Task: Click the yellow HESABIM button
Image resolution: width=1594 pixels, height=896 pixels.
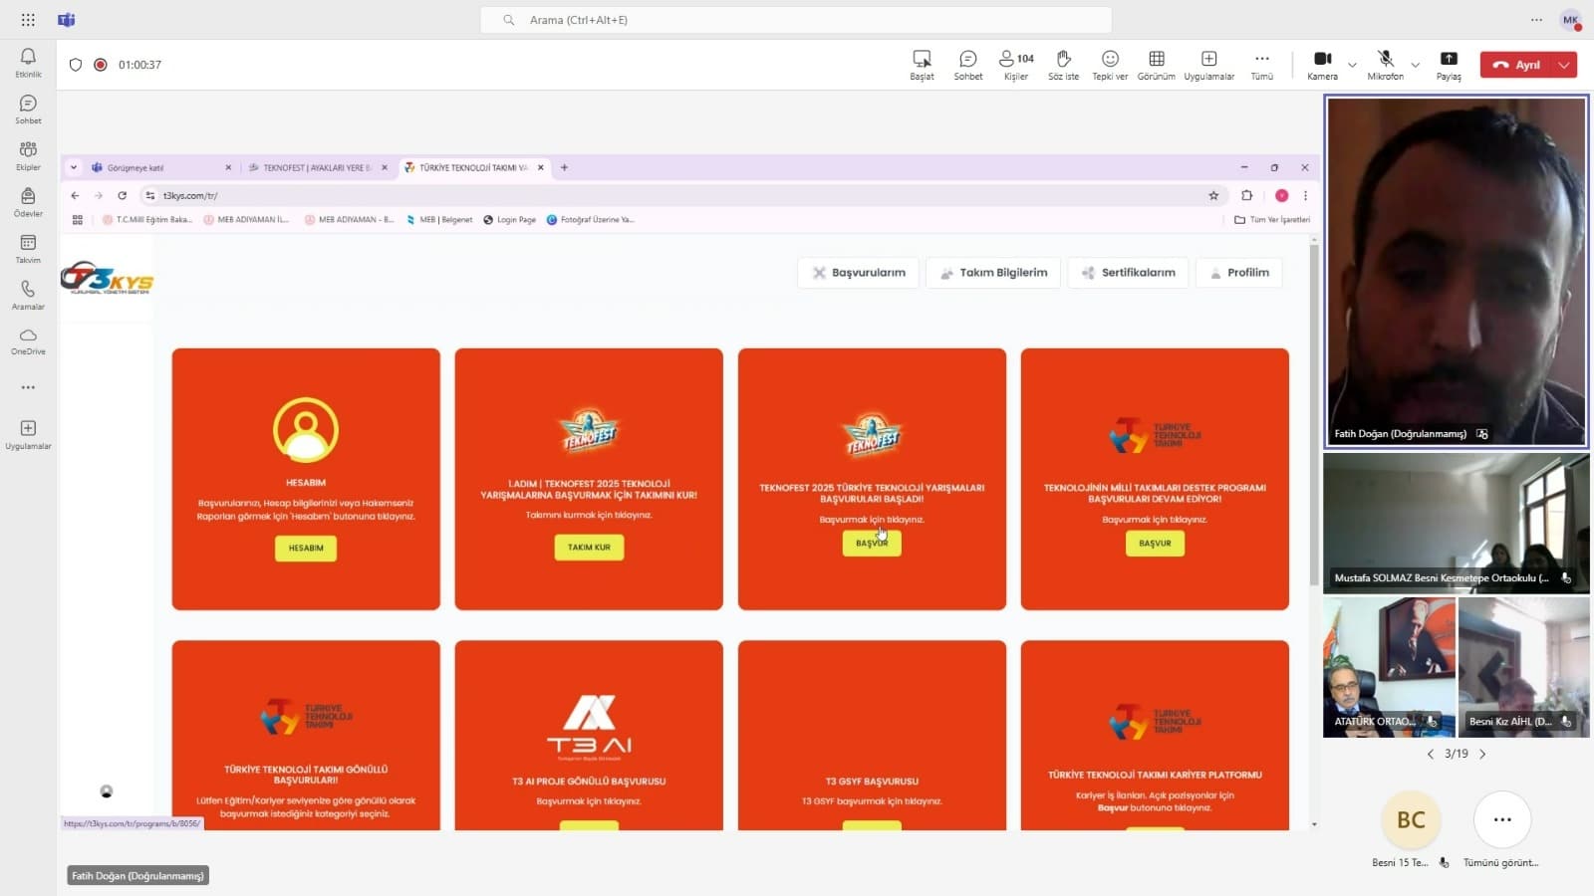Action: tap(306, 549)
